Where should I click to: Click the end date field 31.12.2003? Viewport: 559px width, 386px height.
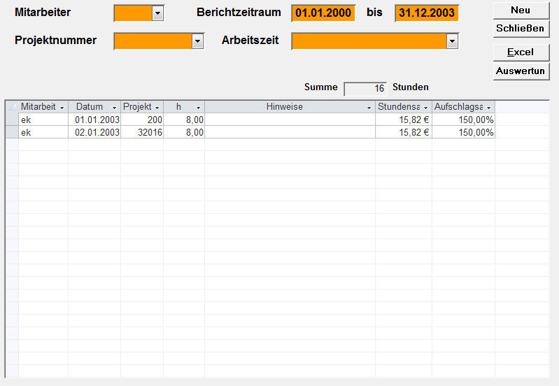pos(427,13)
